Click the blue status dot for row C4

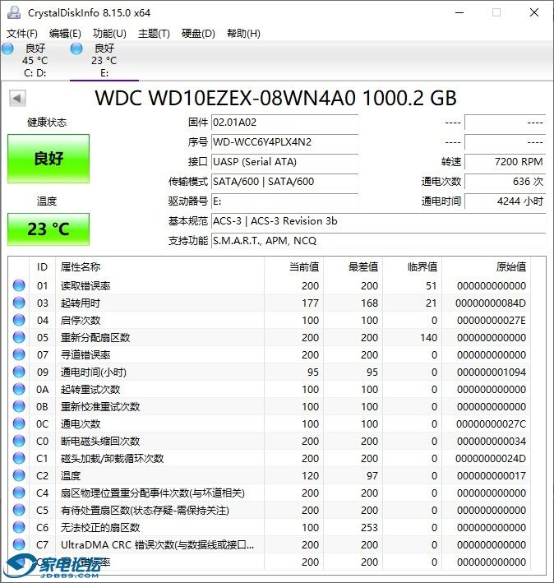[x=19, y=493]
